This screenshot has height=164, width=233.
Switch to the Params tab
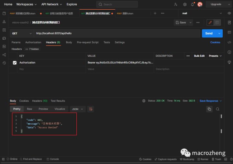pyautogui.click(x=16, y=42)
